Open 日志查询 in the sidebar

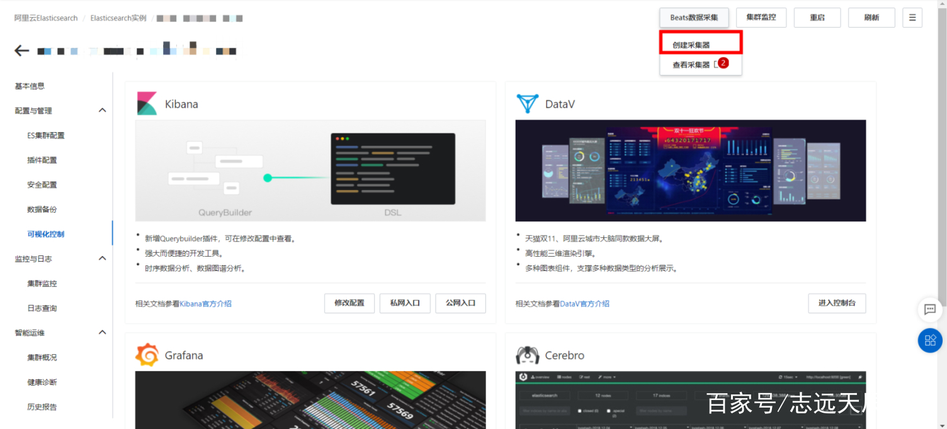(x=42, y=308)
